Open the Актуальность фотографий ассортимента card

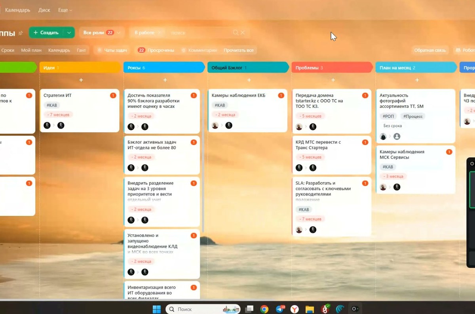(416, 116)
